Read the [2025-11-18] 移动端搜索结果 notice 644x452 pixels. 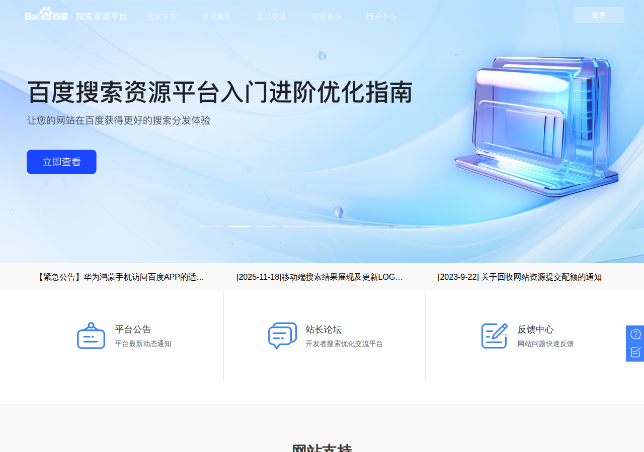click(320, 277)
